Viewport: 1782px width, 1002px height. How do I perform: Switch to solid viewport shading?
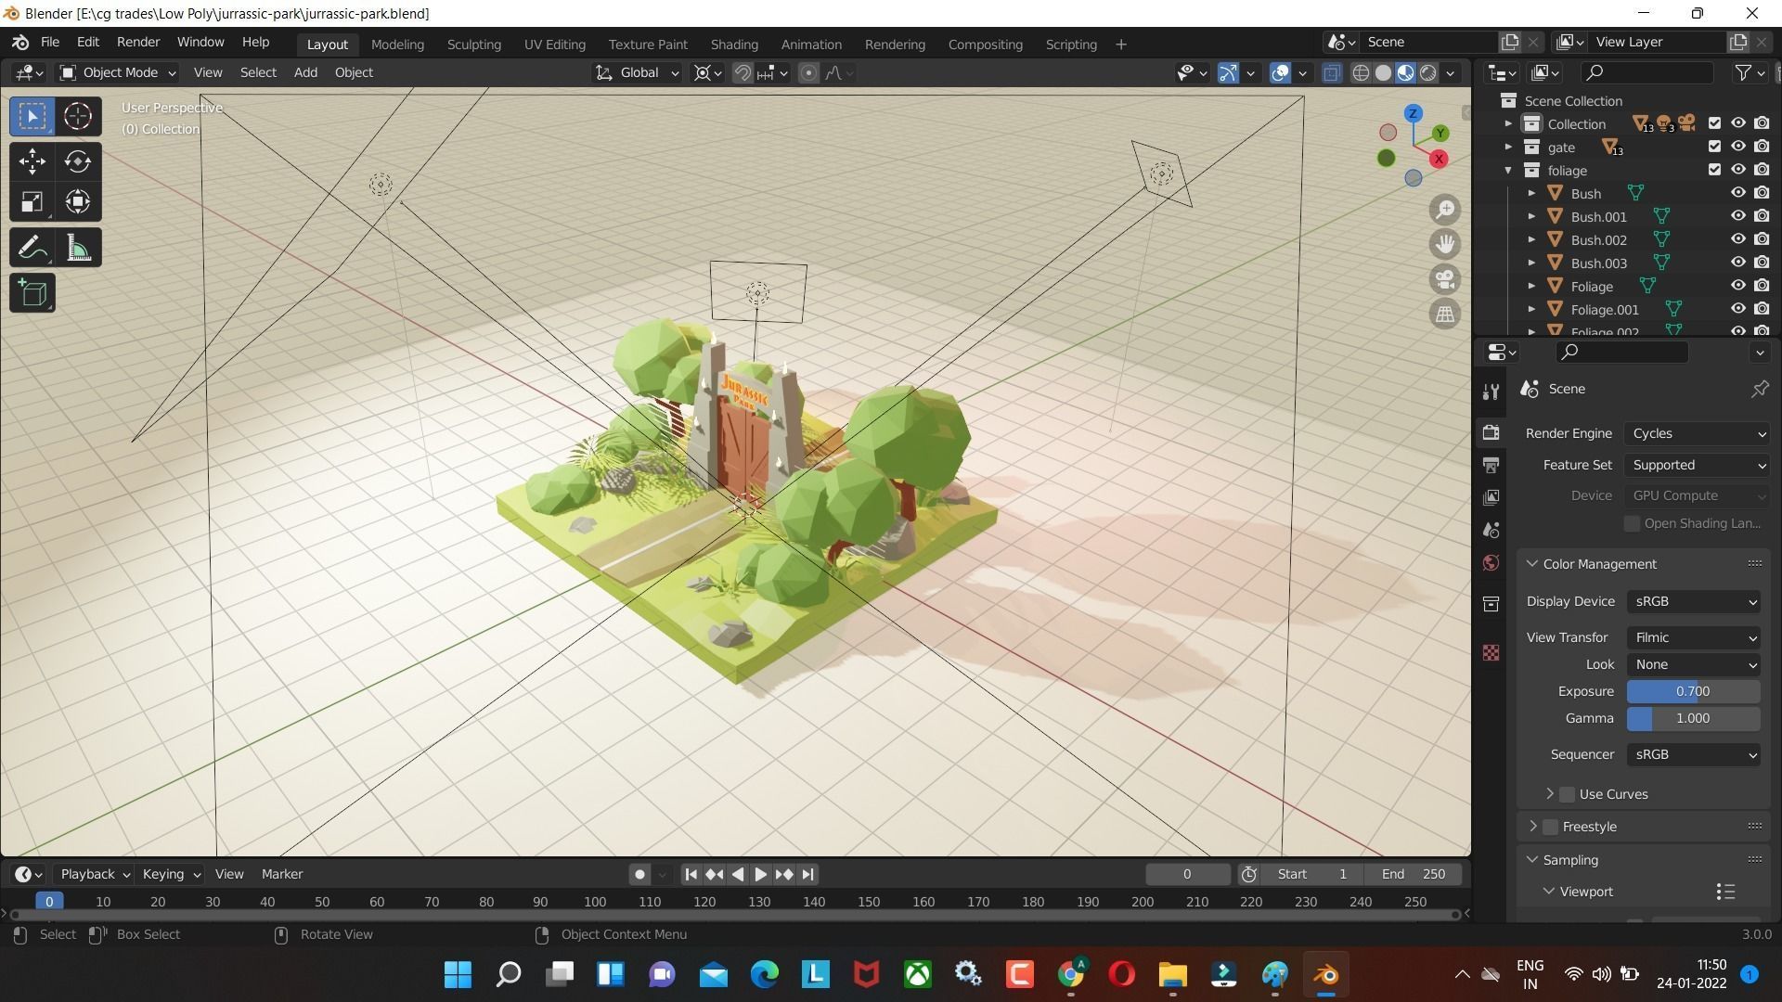coord(1383,72)
